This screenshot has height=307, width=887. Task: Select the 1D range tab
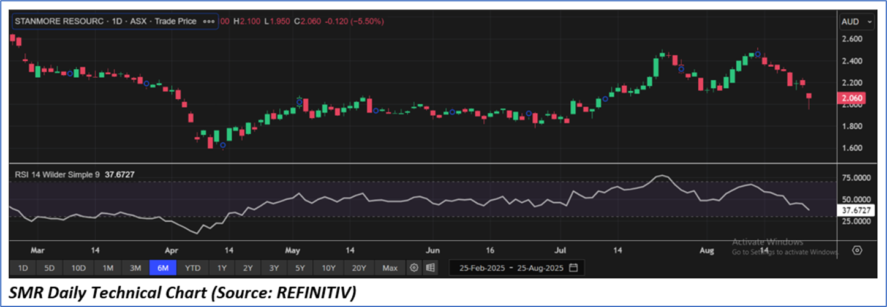[x=23, y=268]
